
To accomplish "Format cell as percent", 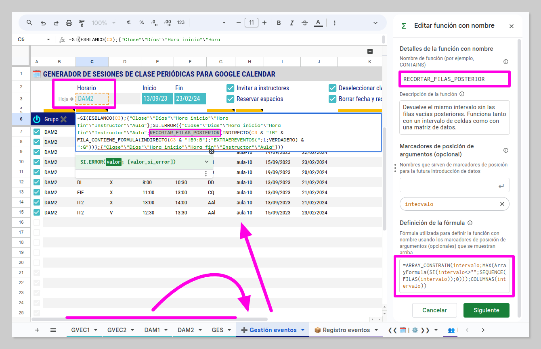I will click(142, 23).
